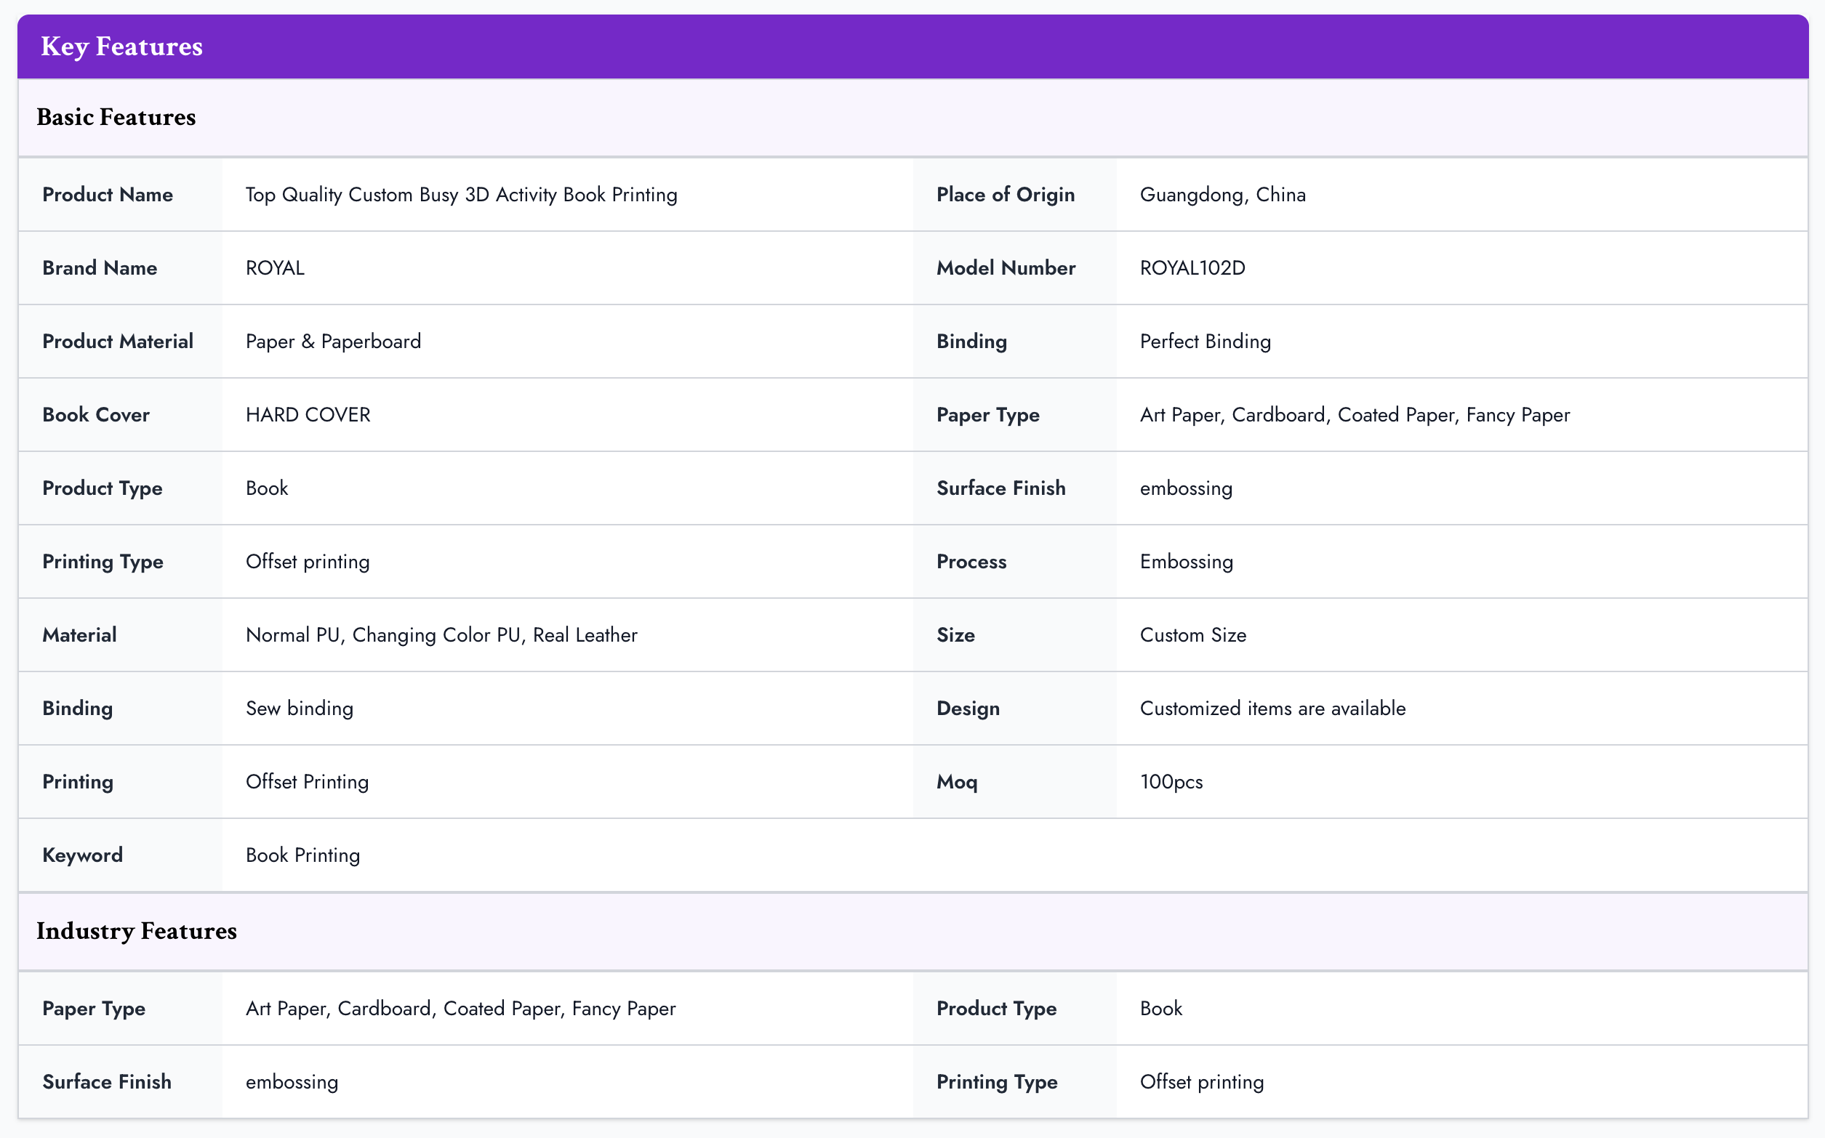Image resolution: width=1825 pixels, height=1138 pixels.
Task: Click Perfect Binding value
Action: click(1205, 342)
